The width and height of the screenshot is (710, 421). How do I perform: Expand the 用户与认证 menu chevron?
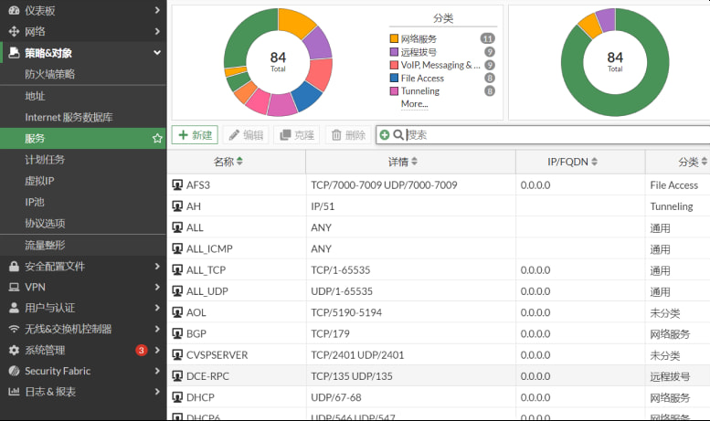(x=157, y=308)
